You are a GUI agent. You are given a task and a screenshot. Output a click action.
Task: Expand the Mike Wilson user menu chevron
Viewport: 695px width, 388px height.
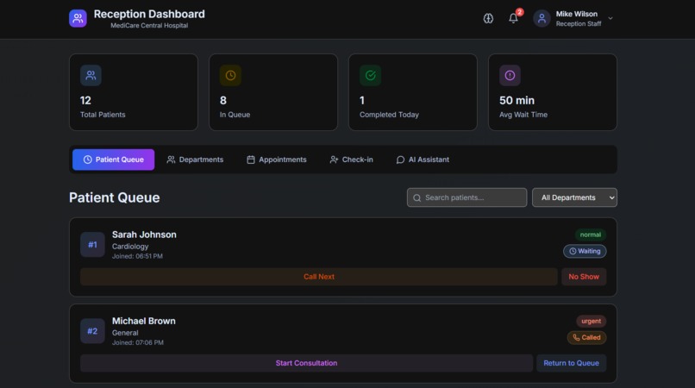610,19
